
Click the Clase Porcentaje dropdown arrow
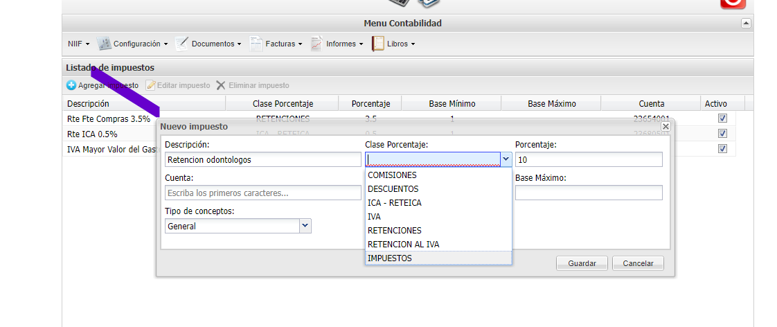click(506, 159)
